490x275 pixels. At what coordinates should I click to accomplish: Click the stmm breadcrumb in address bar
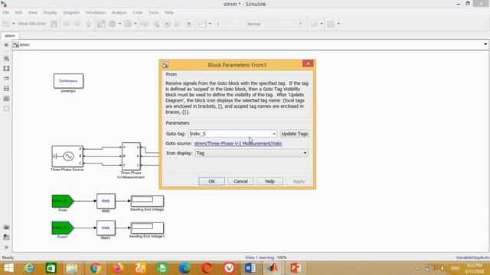tap(24, 45)
